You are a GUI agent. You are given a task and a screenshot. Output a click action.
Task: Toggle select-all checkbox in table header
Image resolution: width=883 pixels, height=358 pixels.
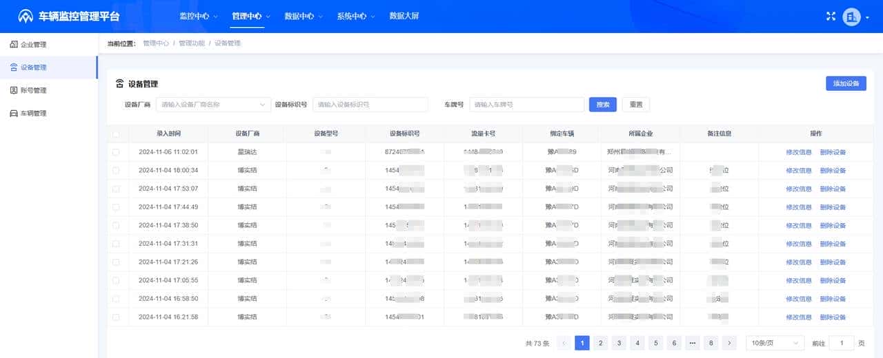[116, 134]
